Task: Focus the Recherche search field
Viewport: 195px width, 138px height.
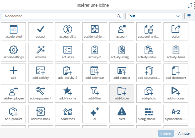Action: click(63, 16)
